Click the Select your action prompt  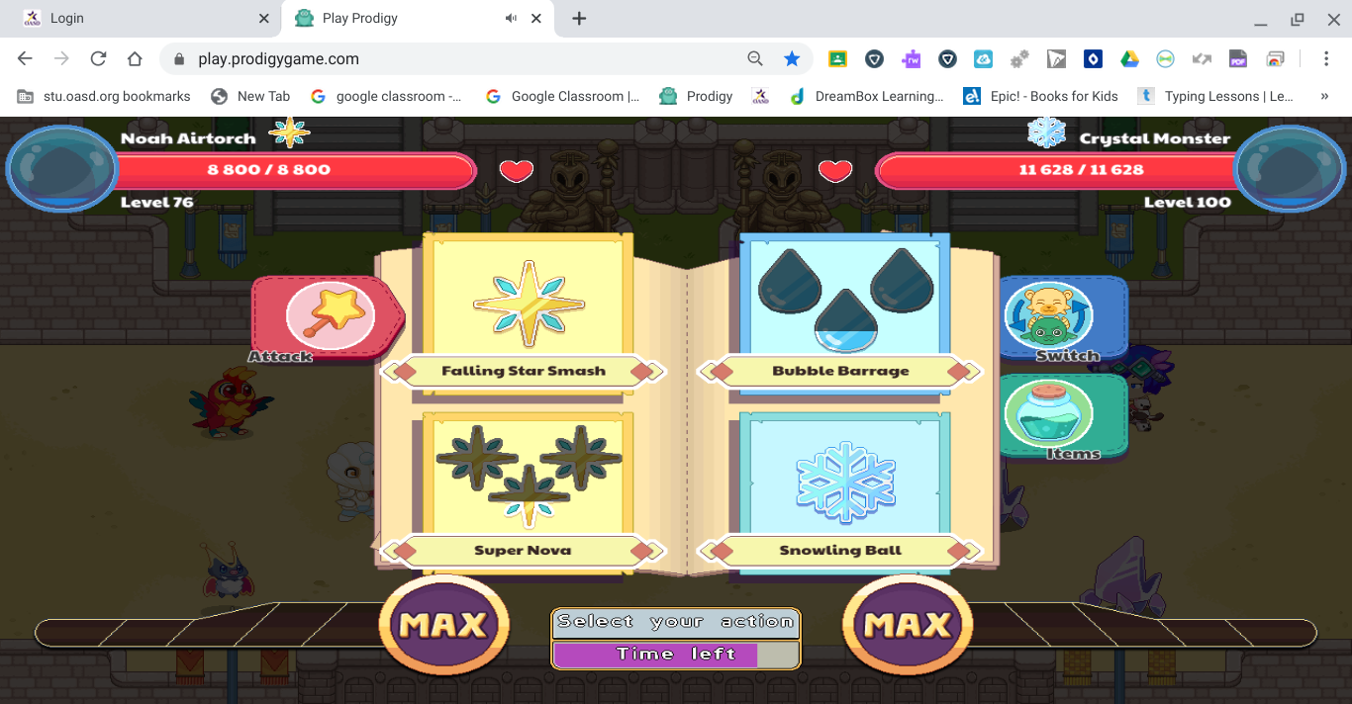pyautogui.click(x=675, y=622)
